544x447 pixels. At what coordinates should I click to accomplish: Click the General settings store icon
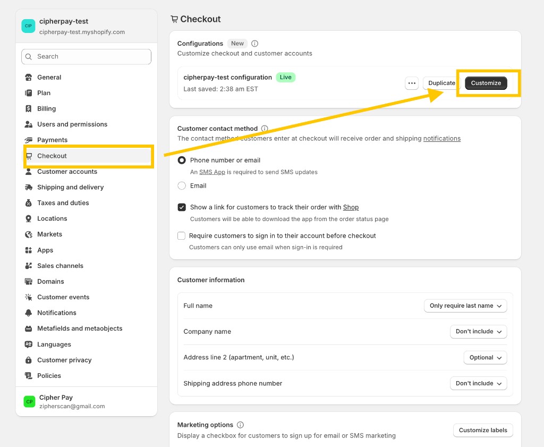click(29, 77)
